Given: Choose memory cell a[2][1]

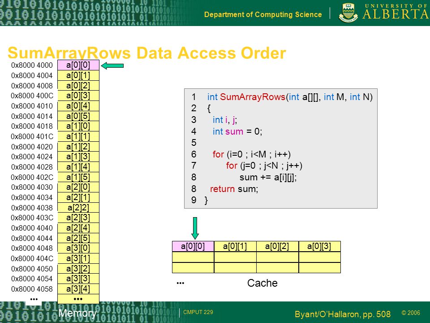Looking at the screenshot, I should click(78, 197).
